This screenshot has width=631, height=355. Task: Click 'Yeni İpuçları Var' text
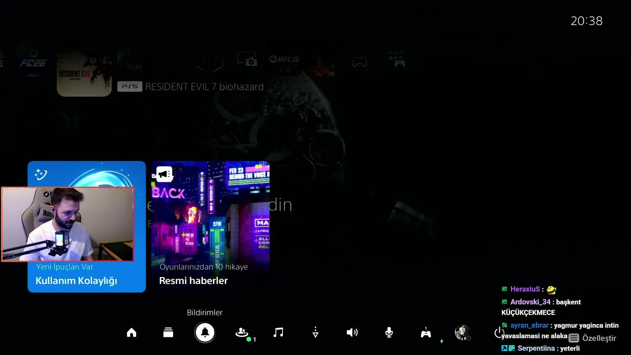click(65, 267)
